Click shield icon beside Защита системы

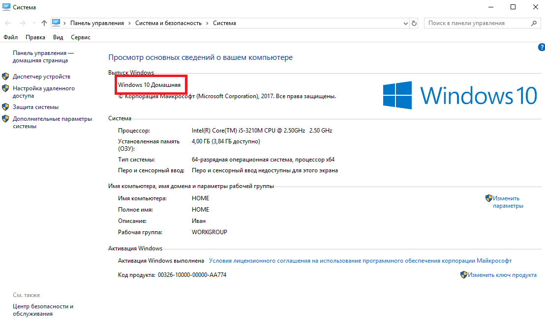coord(5,107)
